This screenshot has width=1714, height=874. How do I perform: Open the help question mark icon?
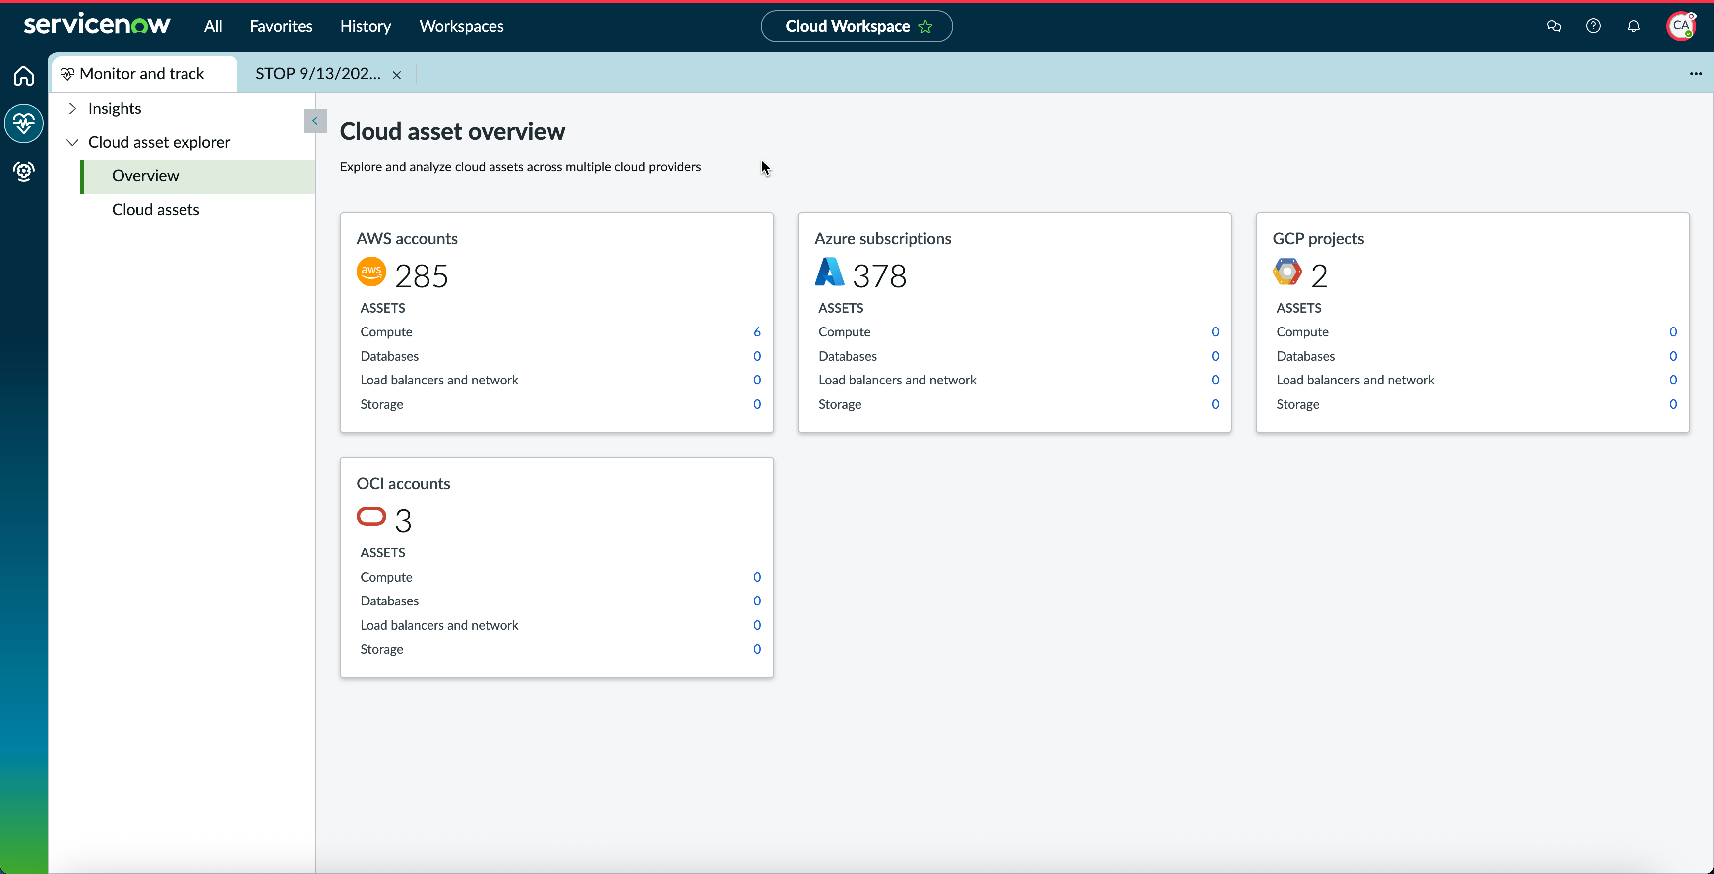(1593, 26)
